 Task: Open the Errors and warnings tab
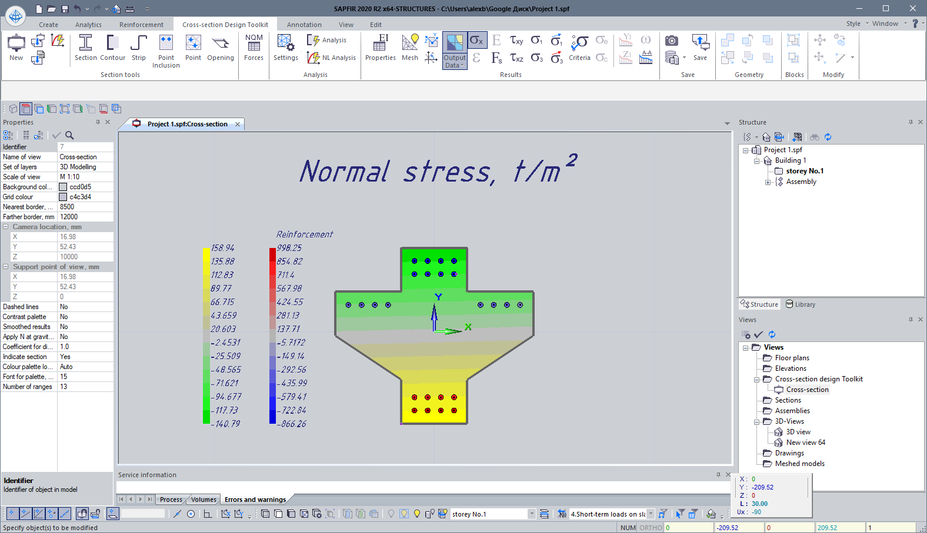255,500
